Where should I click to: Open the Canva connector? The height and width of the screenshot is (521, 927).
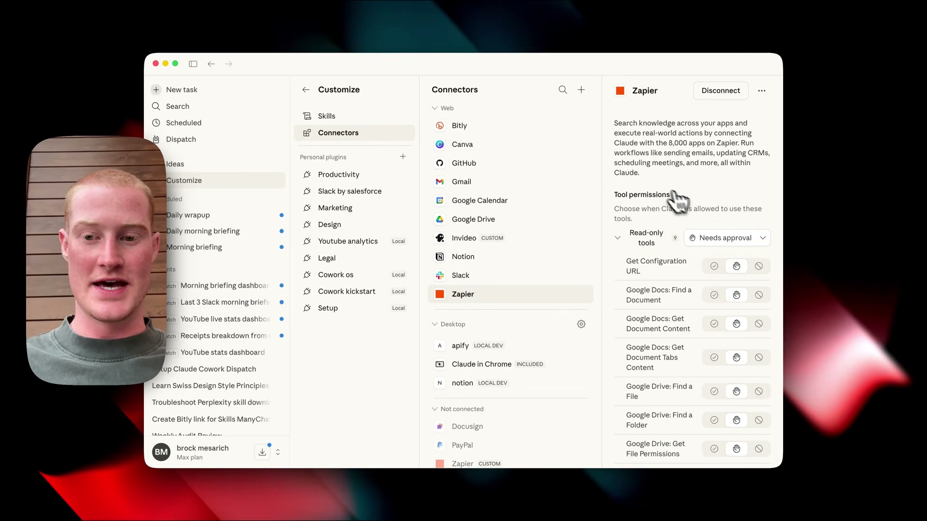tap(461, 144)
